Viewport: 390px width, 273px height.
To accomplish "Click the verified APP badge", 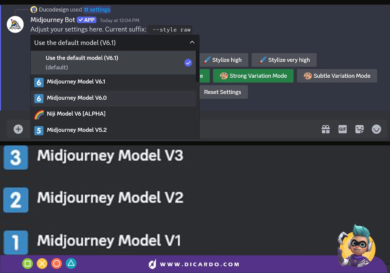I will coord(86,20).
